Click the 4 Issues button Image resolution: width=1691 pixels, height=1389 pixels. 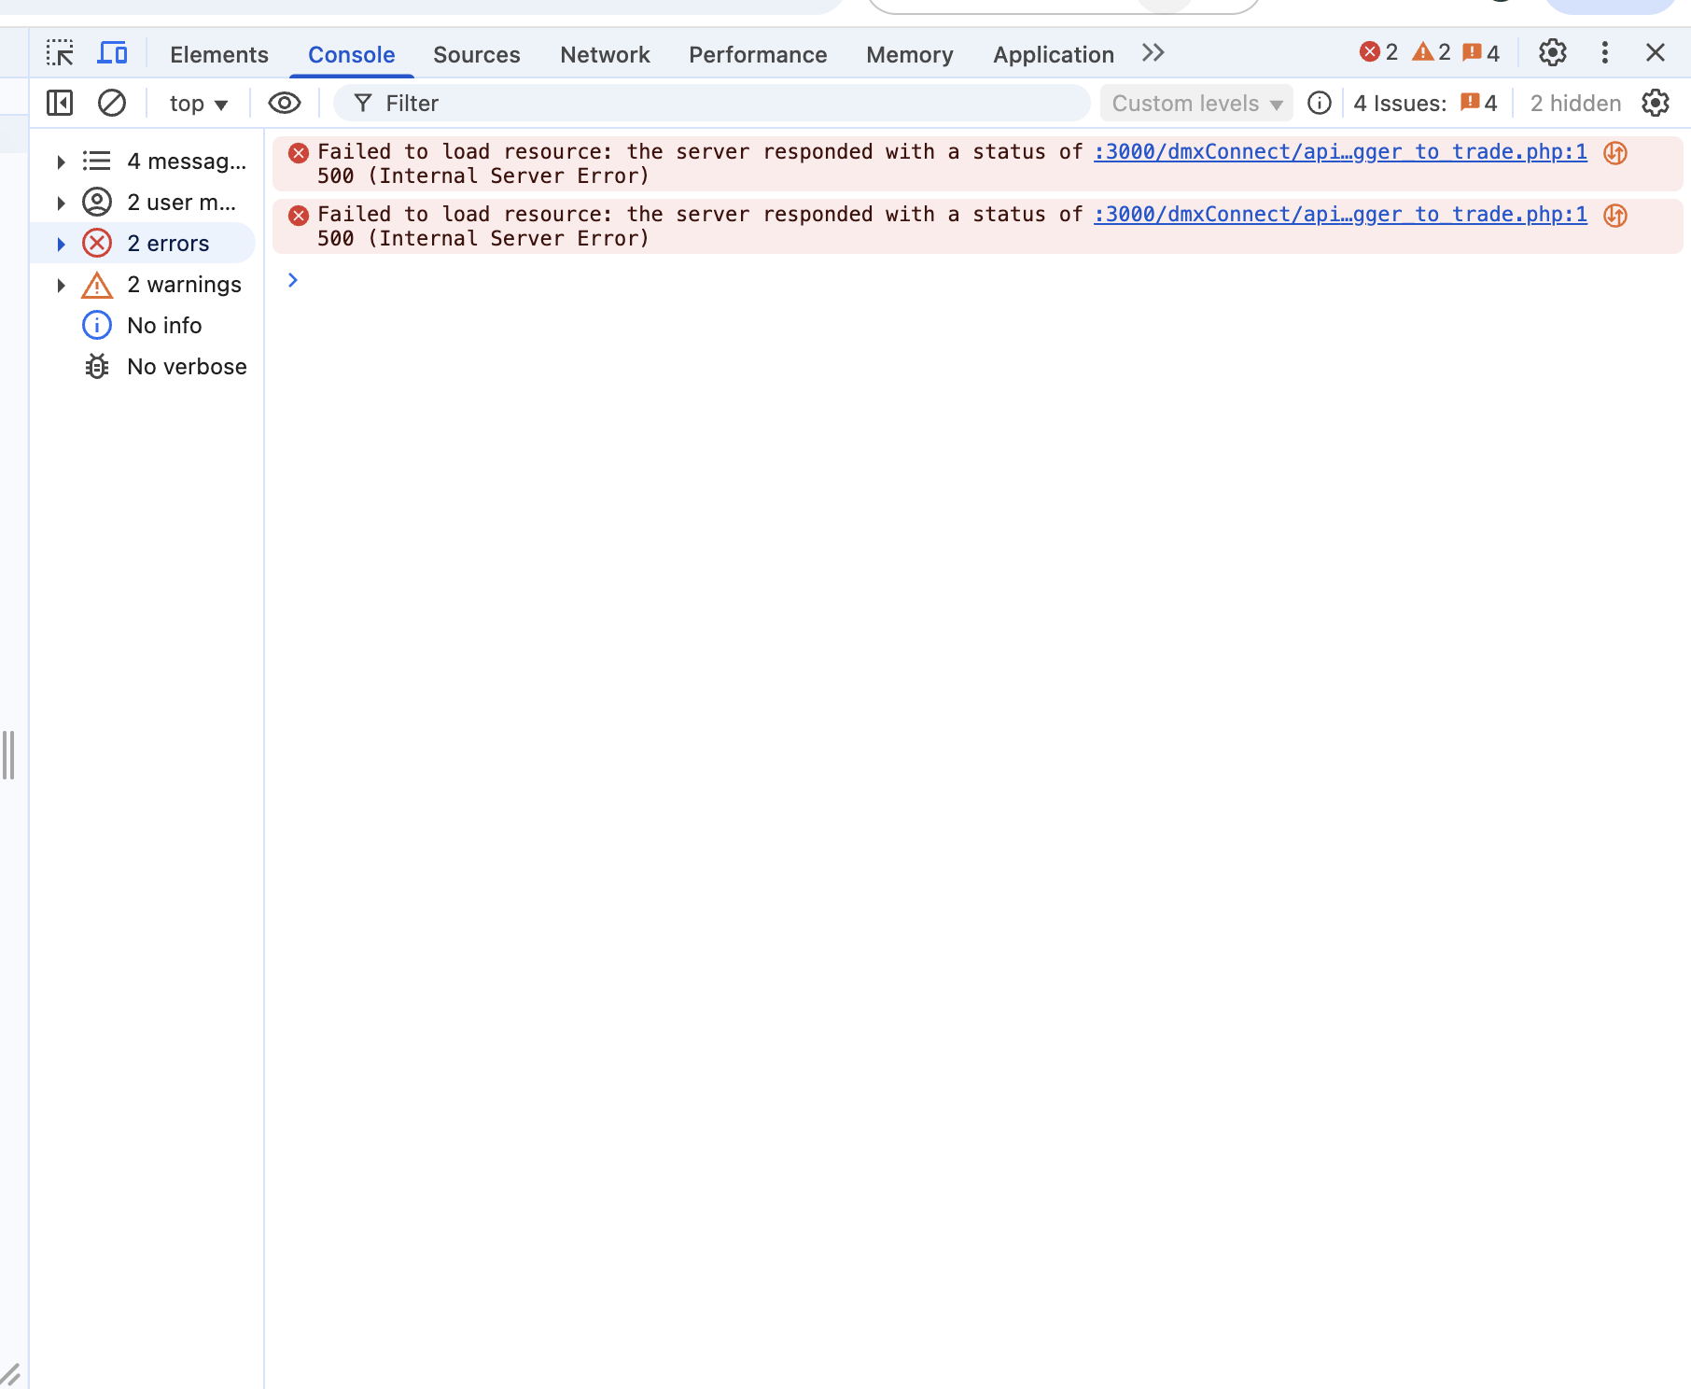[1424, 104]
